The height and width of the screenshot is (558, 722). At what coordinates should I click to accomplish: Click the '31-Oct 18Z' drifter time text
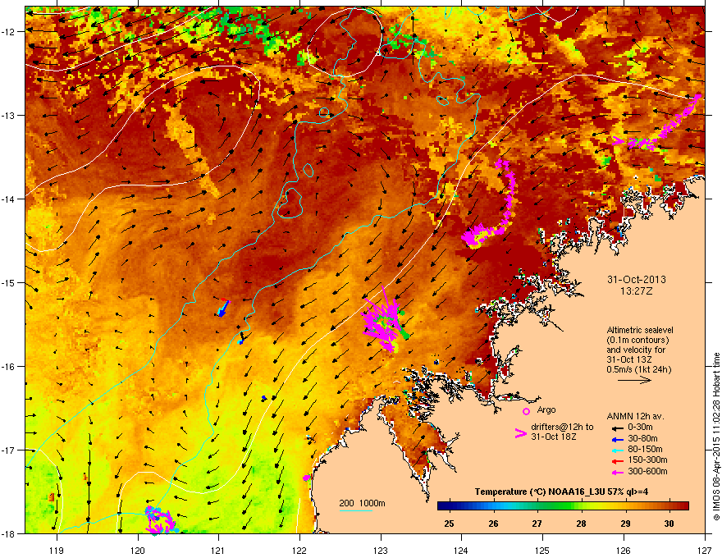[554, 437]
